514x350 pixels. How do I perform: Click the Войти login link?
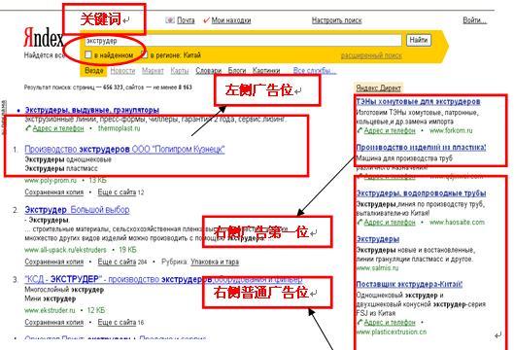(474, 20)
